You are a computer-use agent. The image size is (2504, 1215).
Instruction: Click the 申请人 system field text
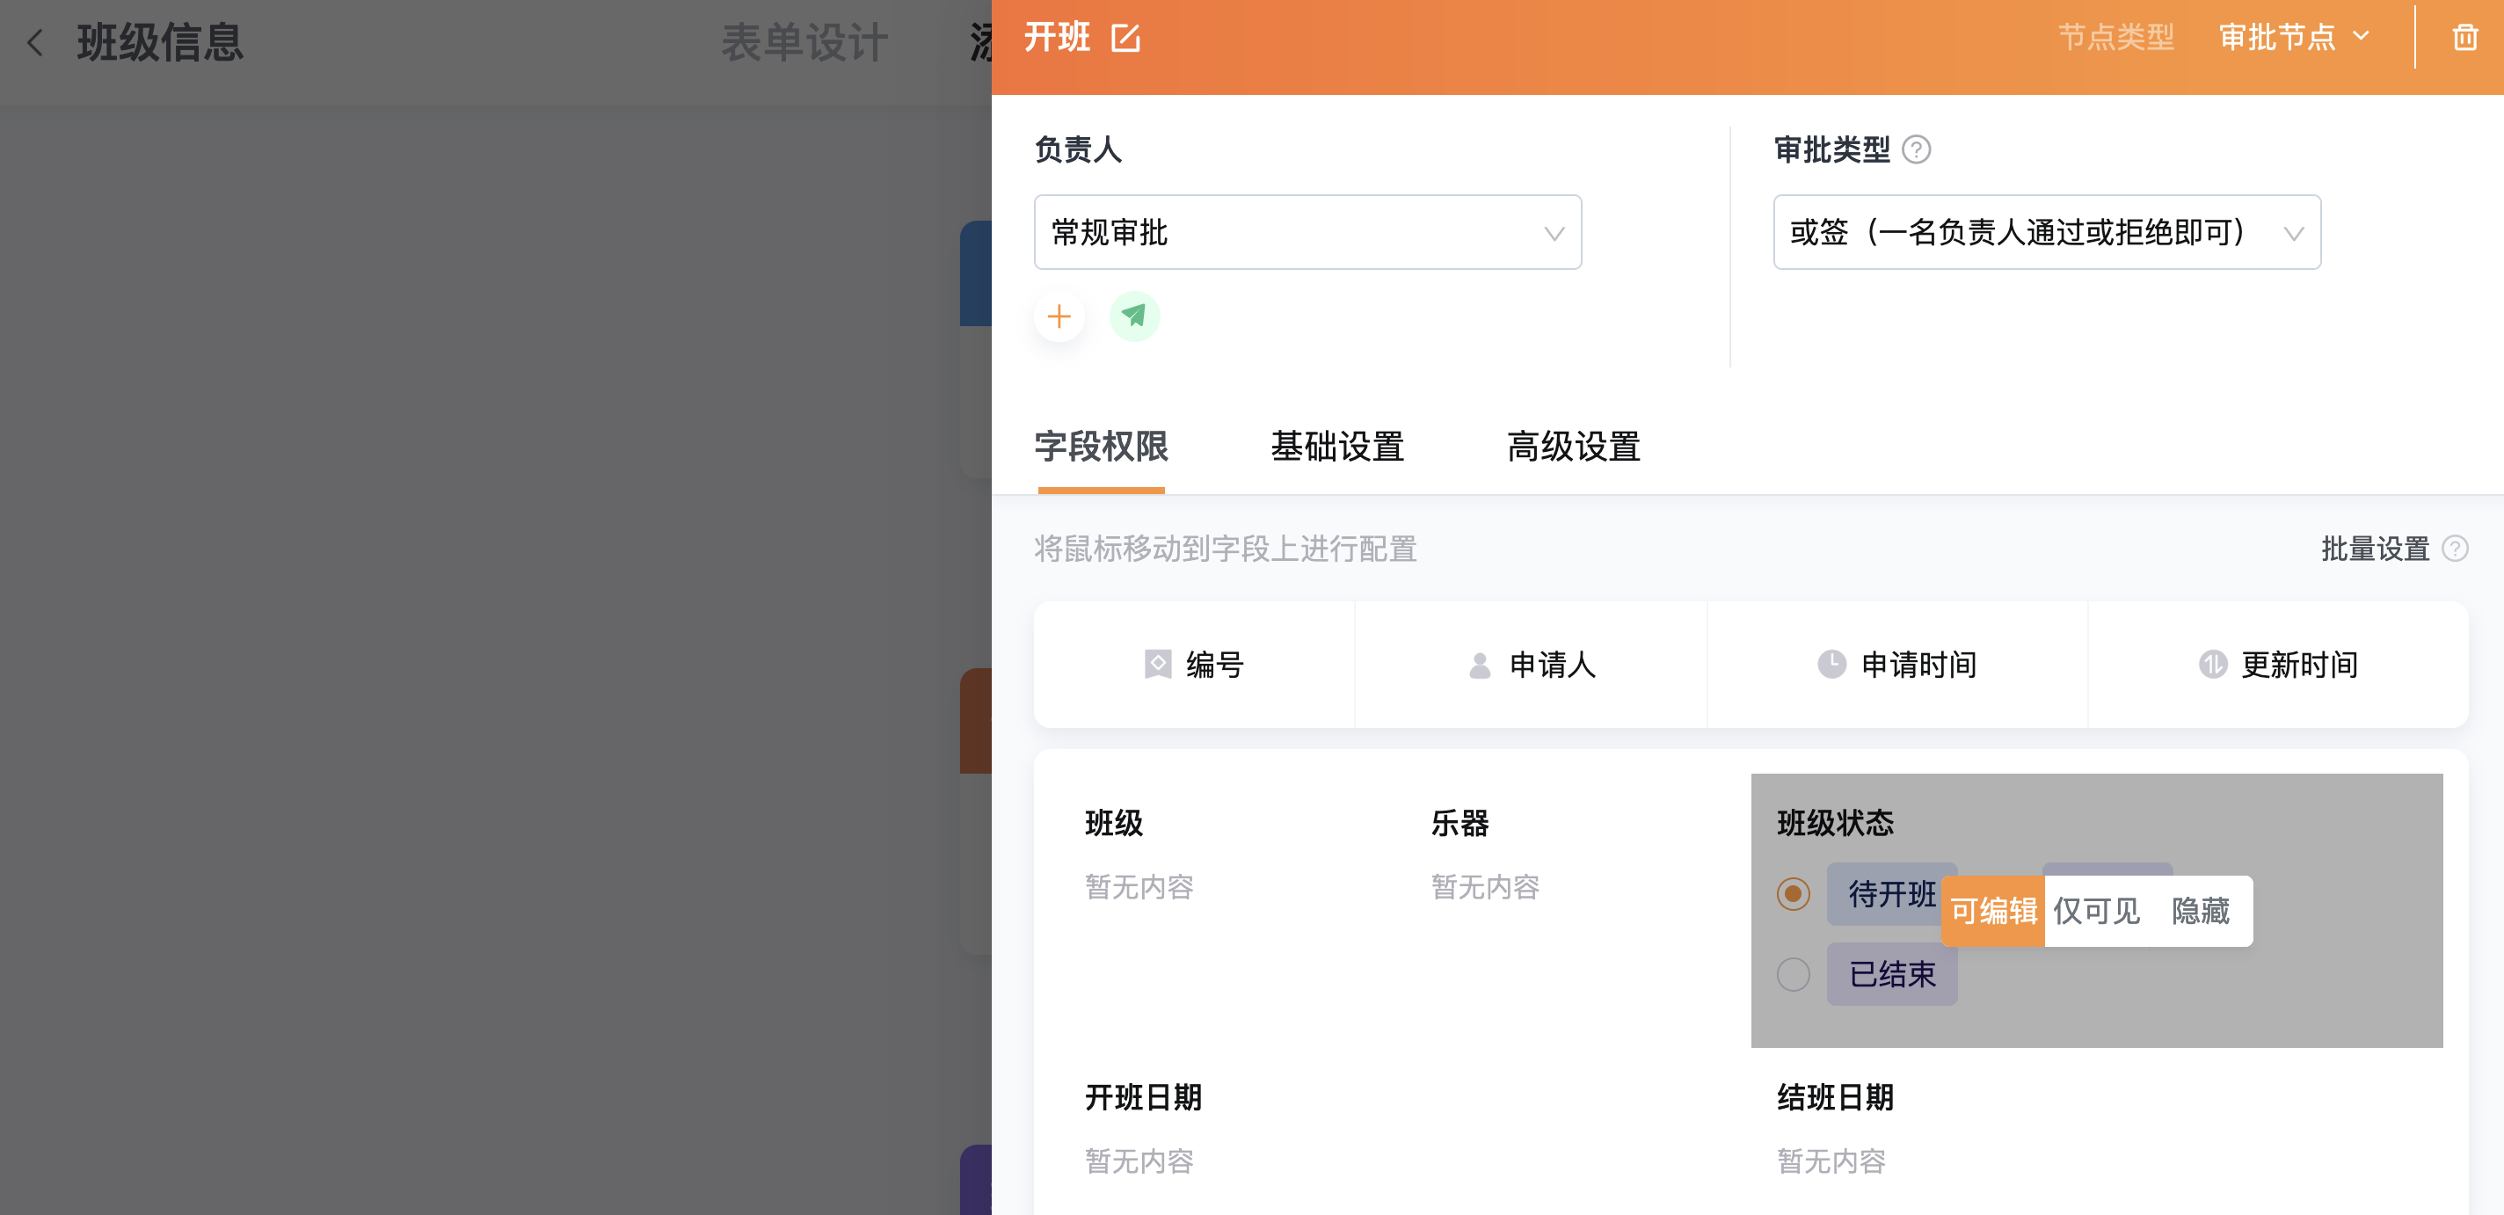click(1553, 665)
